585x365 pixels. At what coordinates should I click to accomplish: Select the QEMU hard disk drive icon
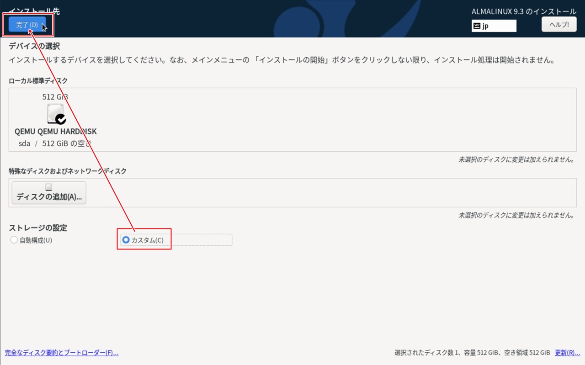click(55, 113)
